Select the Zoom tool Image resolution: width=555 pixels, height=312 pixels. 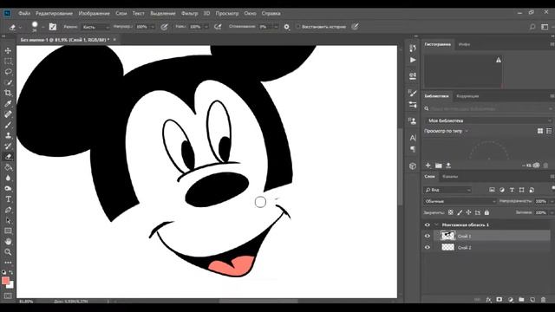coord(8,252)
